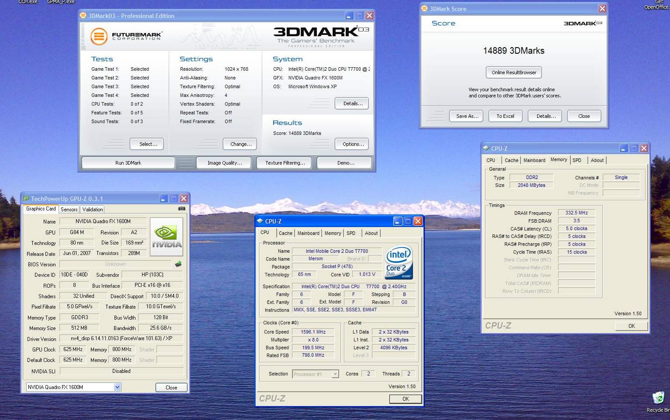
Task: Click the Instructions value in CPU-Z
Action: (354, 310)
